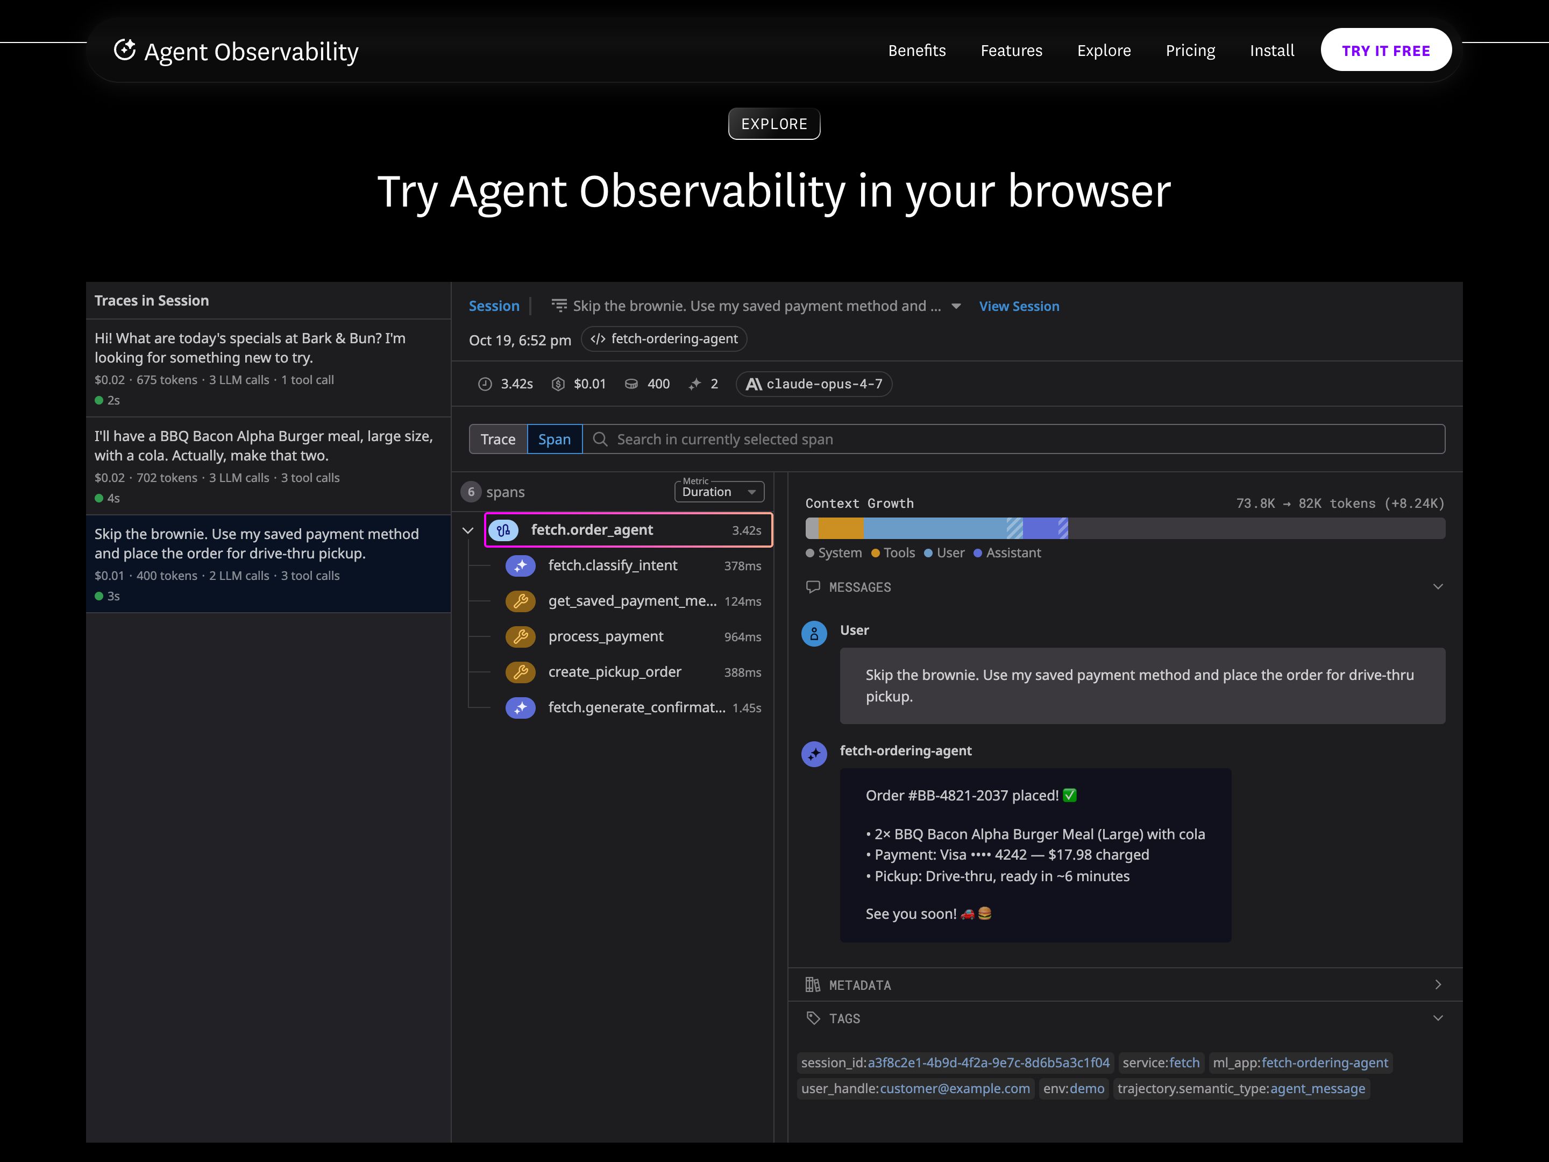Click the Metadata section icon
Image resolution: width=1549 pixels, height=1162 pixels.
pyautogui.click(x=812, y=985)
